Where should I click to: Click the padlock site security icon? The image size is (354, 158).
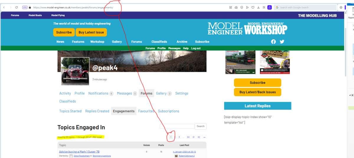coord(30,7)
